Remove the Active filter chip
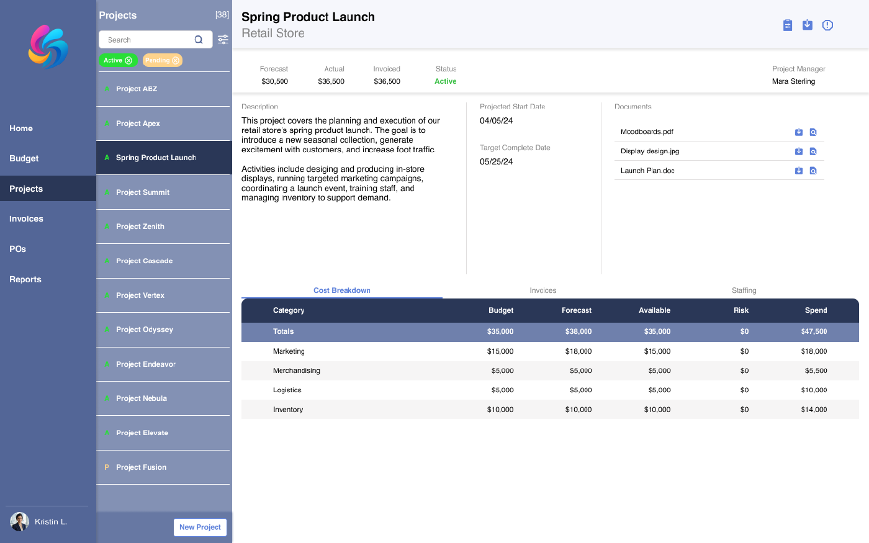Screen dimensions: 869x543 (x=128, y=60)
